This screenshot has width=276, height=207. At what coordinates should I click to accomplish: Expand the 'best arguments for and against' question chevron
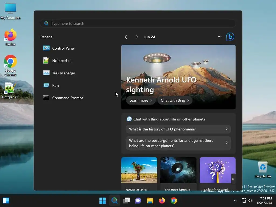click(x=227, y=143)
